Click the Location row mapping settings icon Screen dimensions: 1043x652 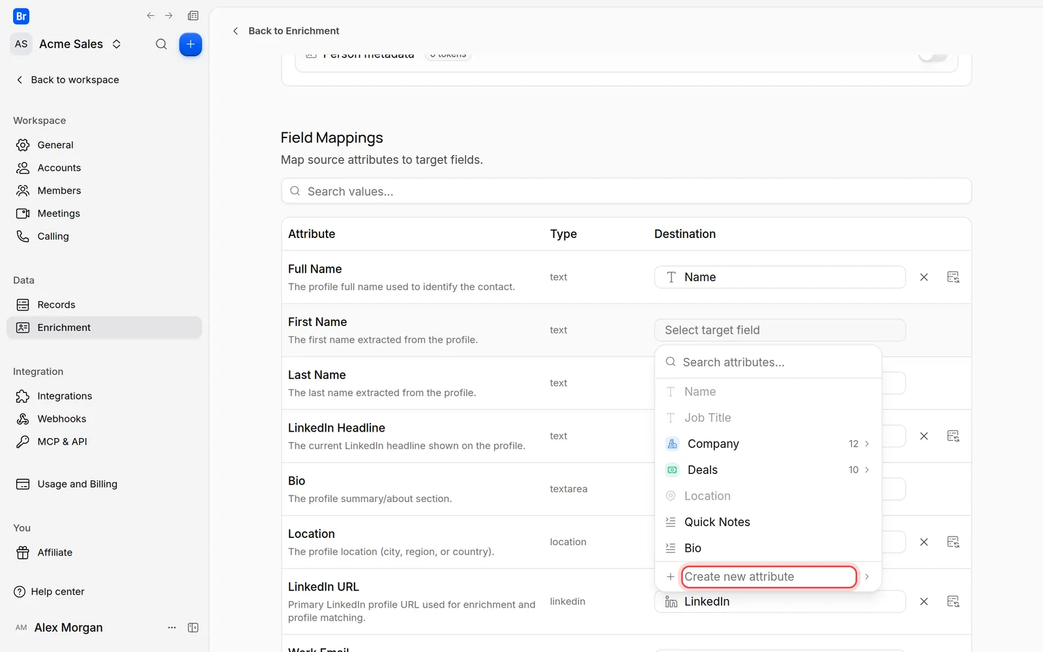953,542
